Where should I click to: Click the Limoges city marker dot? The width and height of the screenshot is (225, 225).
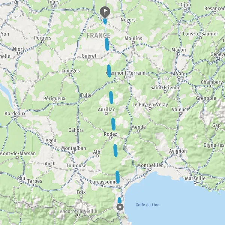[70, 75]
